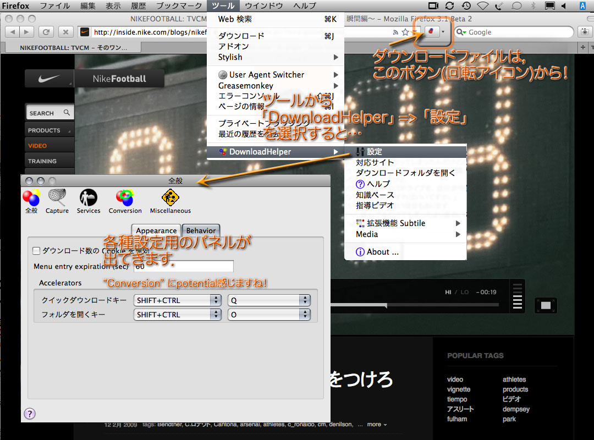Toggle the ダウンロード数の Cookie checkbox
The height and width of the screenshot is (440, 594).
click(36, 250)
